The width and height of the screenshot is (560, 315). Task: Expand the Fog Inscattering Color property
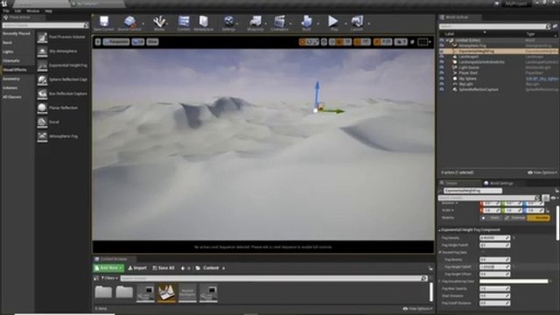click(440, 282)
